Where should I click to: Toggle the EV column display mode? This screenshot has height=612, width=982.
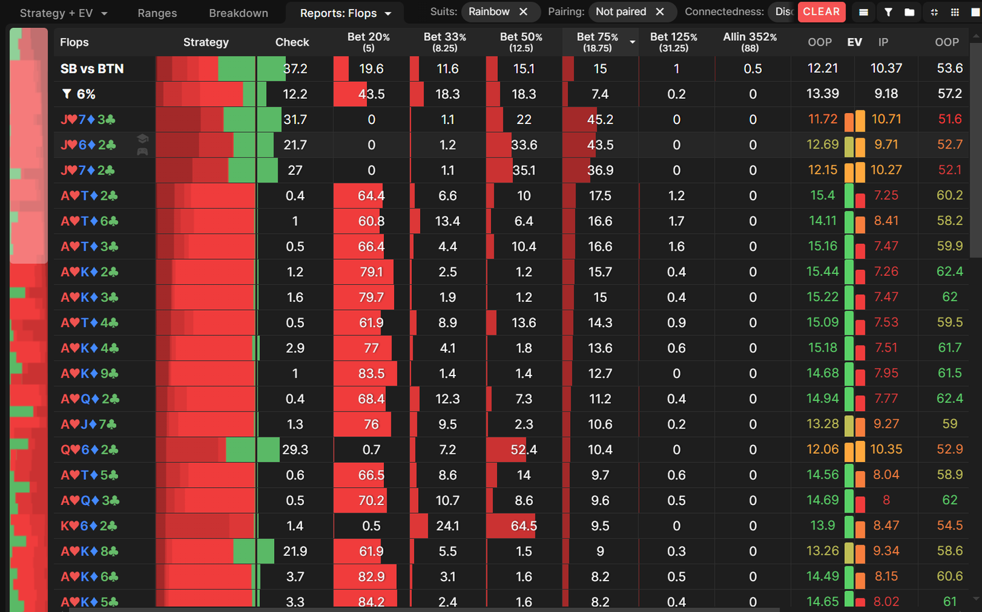[854, 42]
